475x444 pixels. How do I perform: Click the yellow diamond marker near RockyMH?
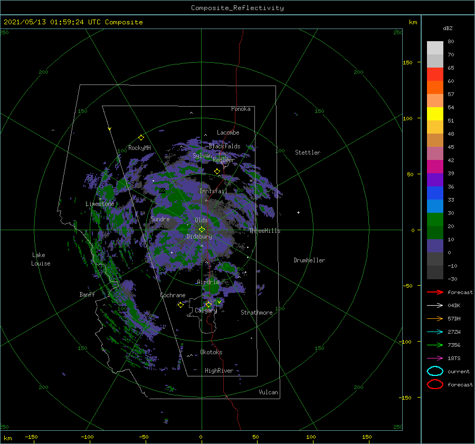click(x=141, y=138)
